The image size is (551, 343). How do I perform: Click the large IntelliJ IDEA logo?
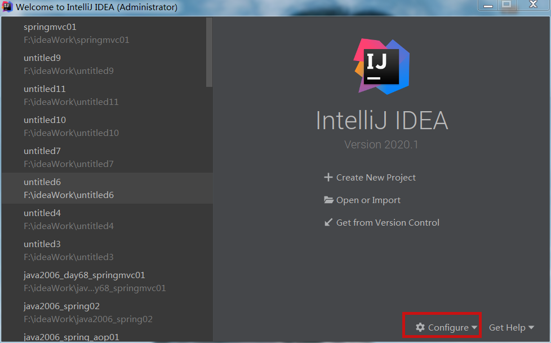tap(382, 67)
